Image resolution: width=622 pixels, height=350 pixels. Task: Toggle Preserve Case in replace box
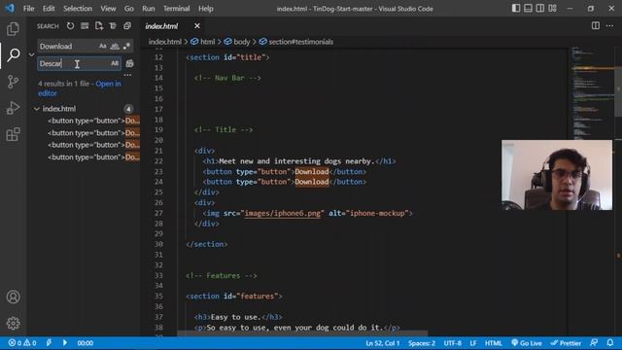coord(115,63)
